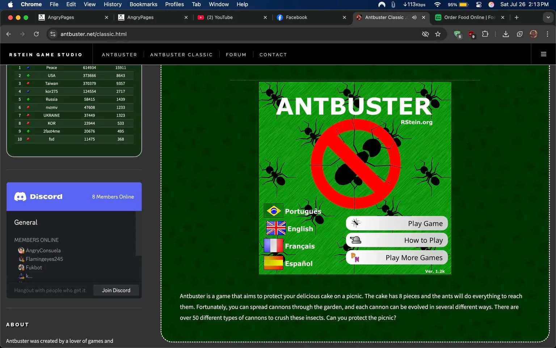Switch to the YouTube tab
Viewport: 556px width, 348px height.
point(222,17)
